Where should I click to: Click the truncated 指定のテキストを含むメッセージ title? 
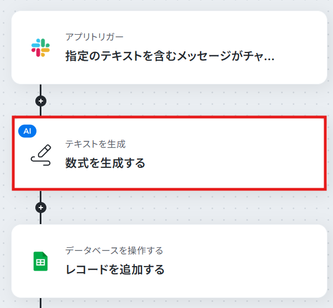[x=170, y=56]
